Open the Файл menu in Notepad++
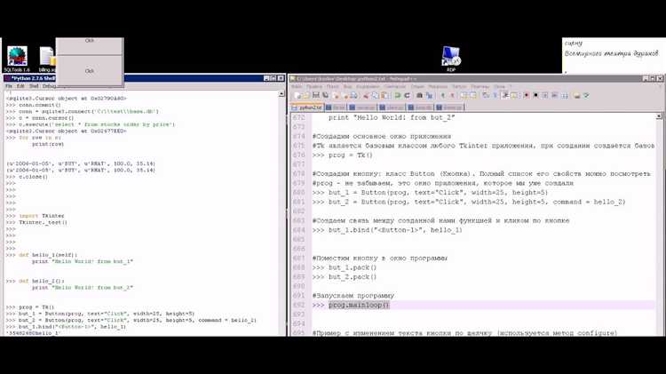Screen dimensions: 666x374 pyautogui.click(x=297, y=86)
